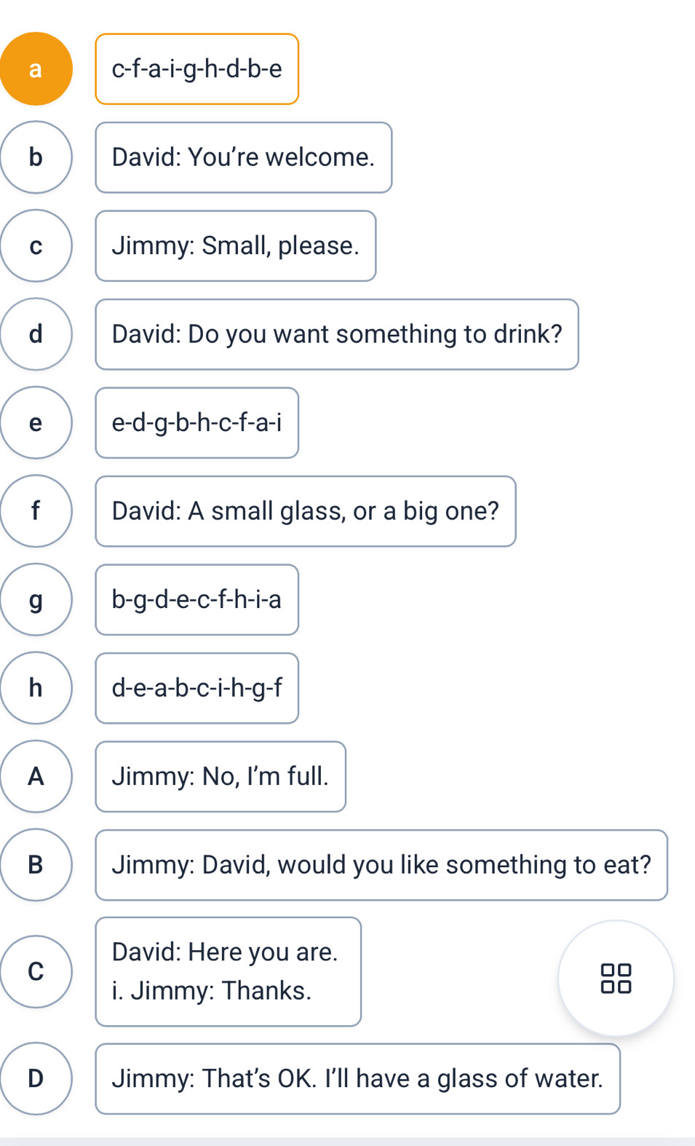Screen dimensions: 695x1146
Task: Select the orange option circle 'a'
Action: point(36,68)
